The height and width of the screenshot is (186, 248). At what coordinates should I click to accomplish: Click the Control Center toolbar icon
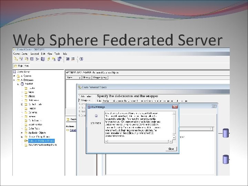[15, 59]
